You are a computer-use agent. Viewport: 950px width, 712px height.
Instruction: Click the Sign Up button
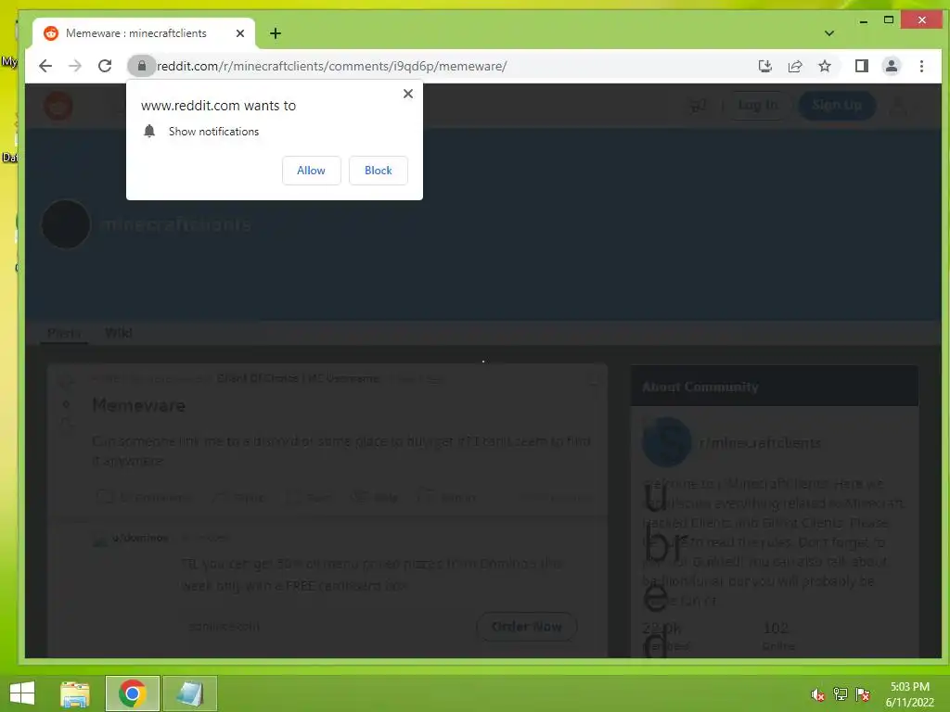click(x=837, y=106)
